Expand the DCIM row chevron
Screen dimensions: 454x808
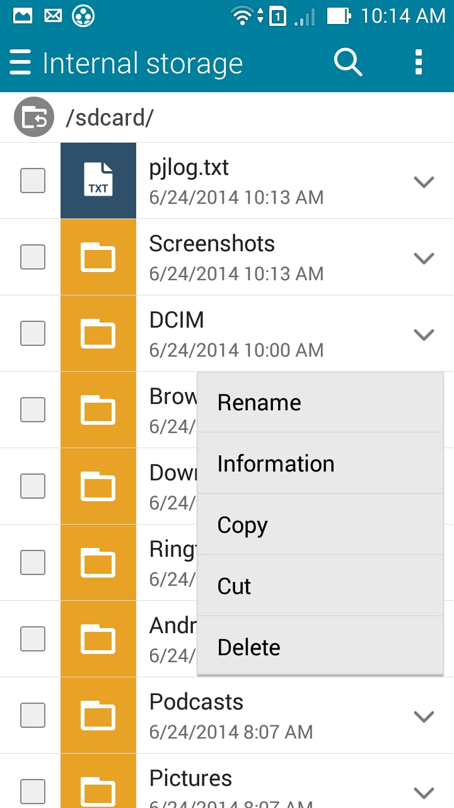click(x=424, y=335)
